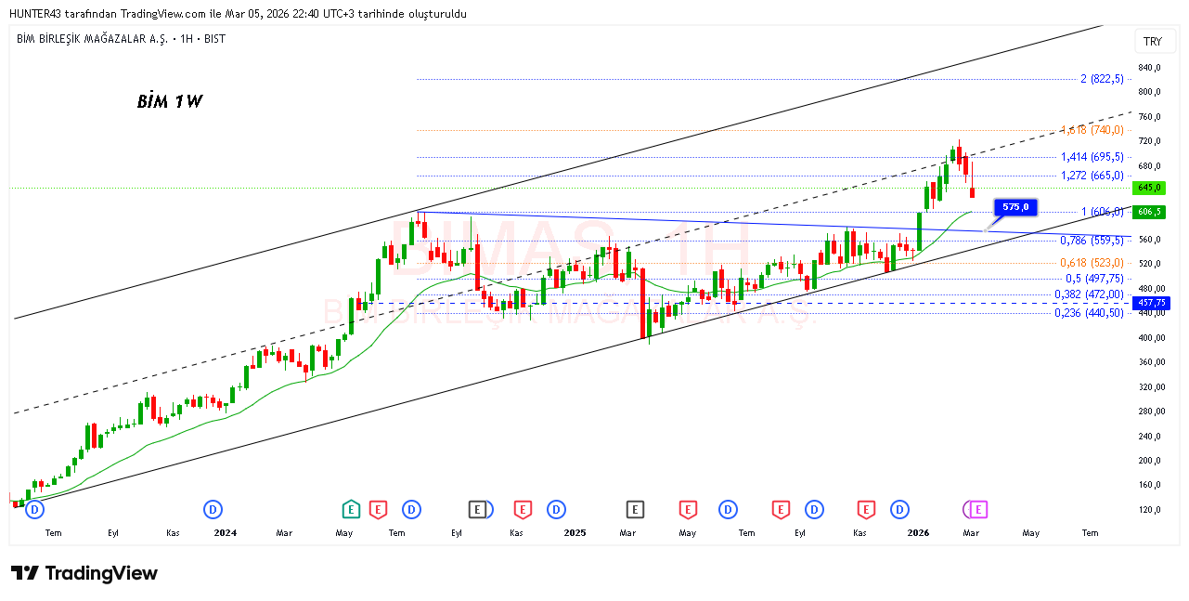This screenshot has width=1189, height=601.
Task: Click the red E marker near Kas 2025
Action: click(866, 509)
